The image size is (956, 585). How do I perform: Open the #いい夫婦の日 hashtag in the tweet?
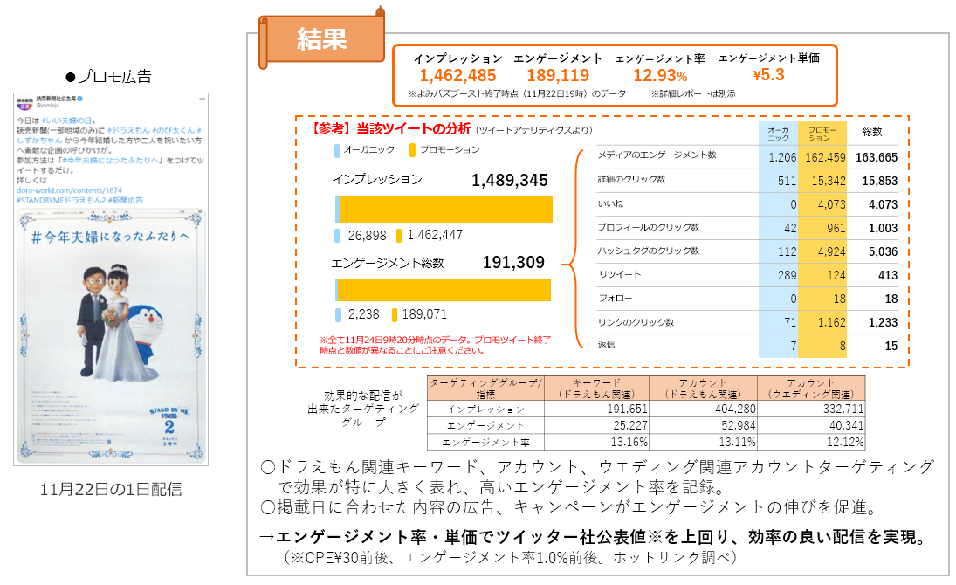tap(68, 120)
